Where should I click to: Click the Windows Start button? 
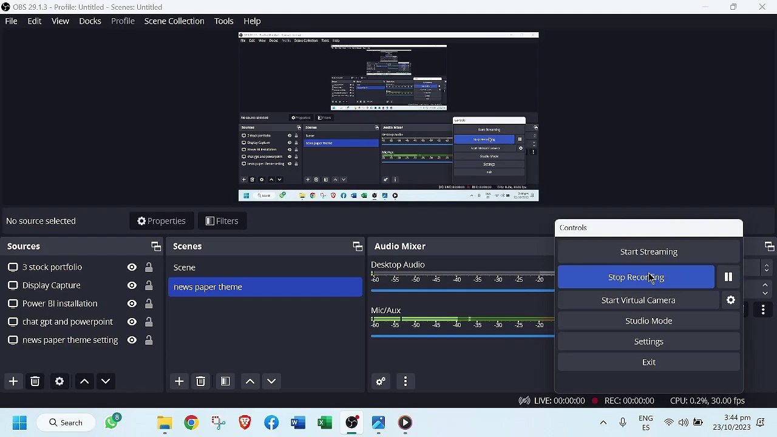19,422
